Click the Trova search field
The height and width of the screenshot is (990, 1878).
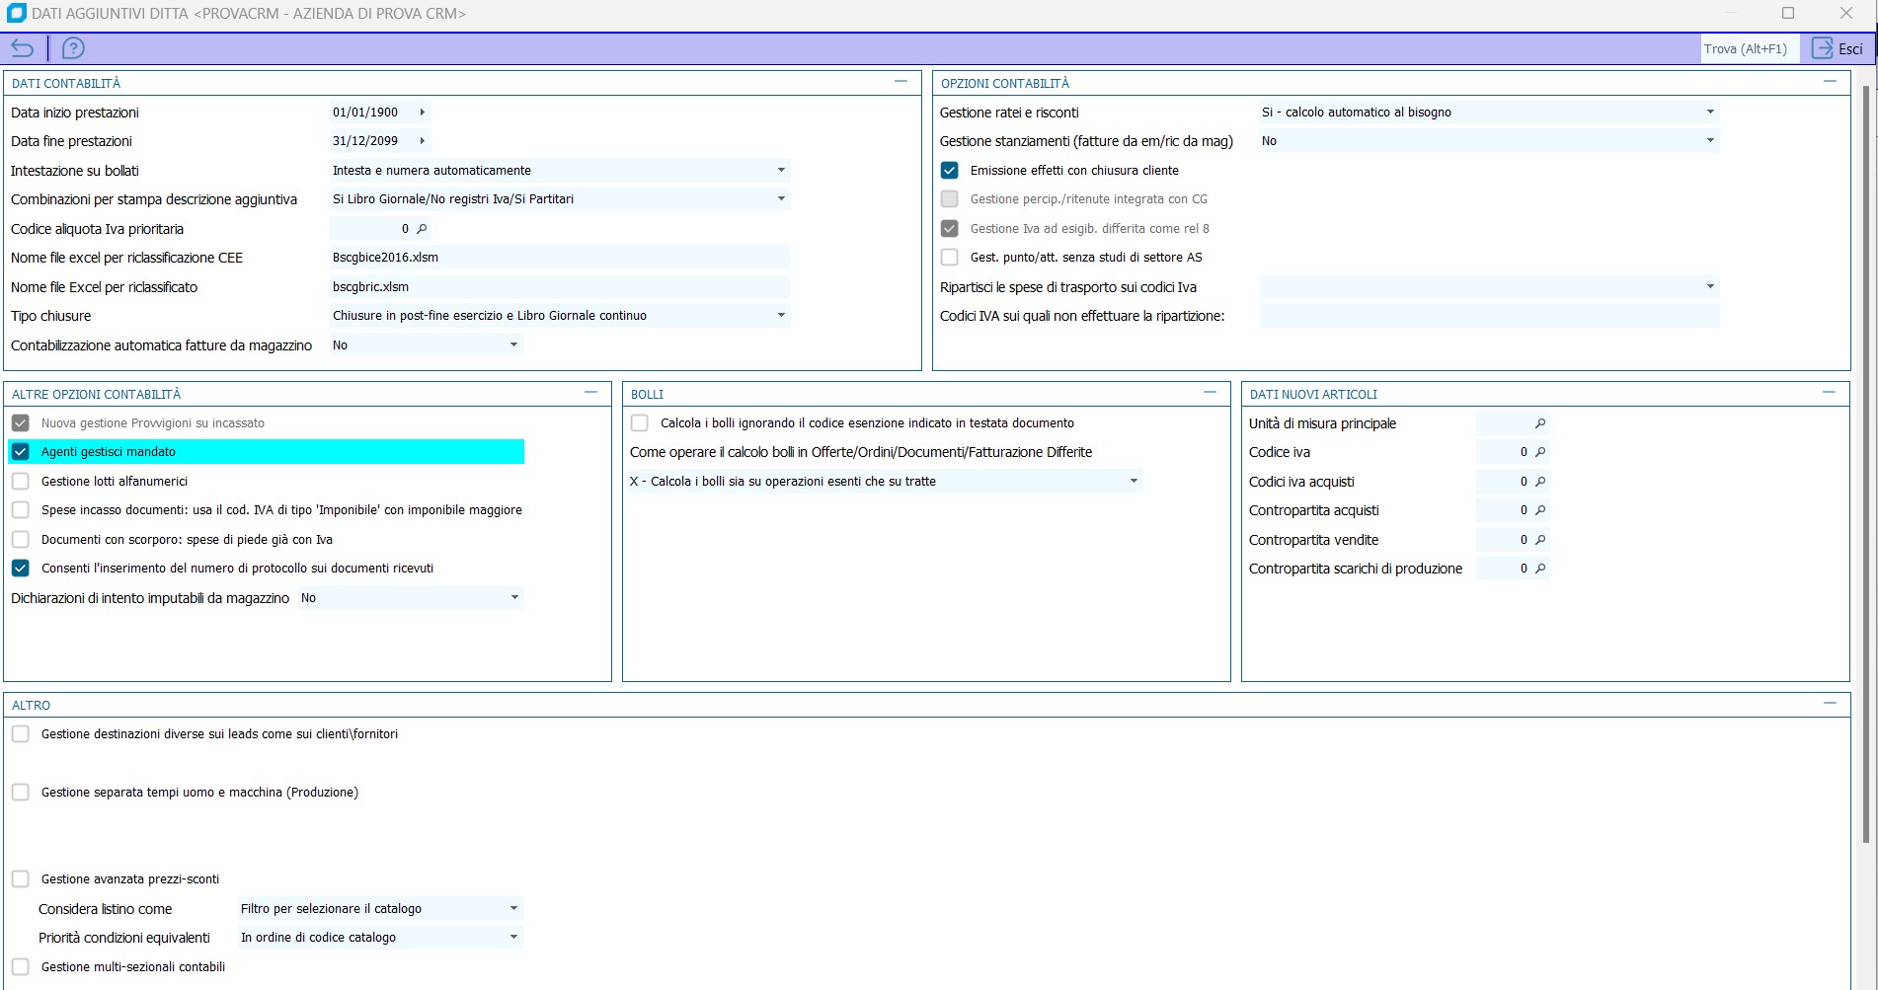(x=1748, y=48)
